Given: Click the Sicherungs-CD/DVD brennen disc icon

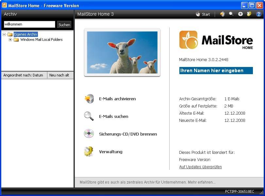Looking at the screenshot, I should pyautogui.click(x=89, y=134).
